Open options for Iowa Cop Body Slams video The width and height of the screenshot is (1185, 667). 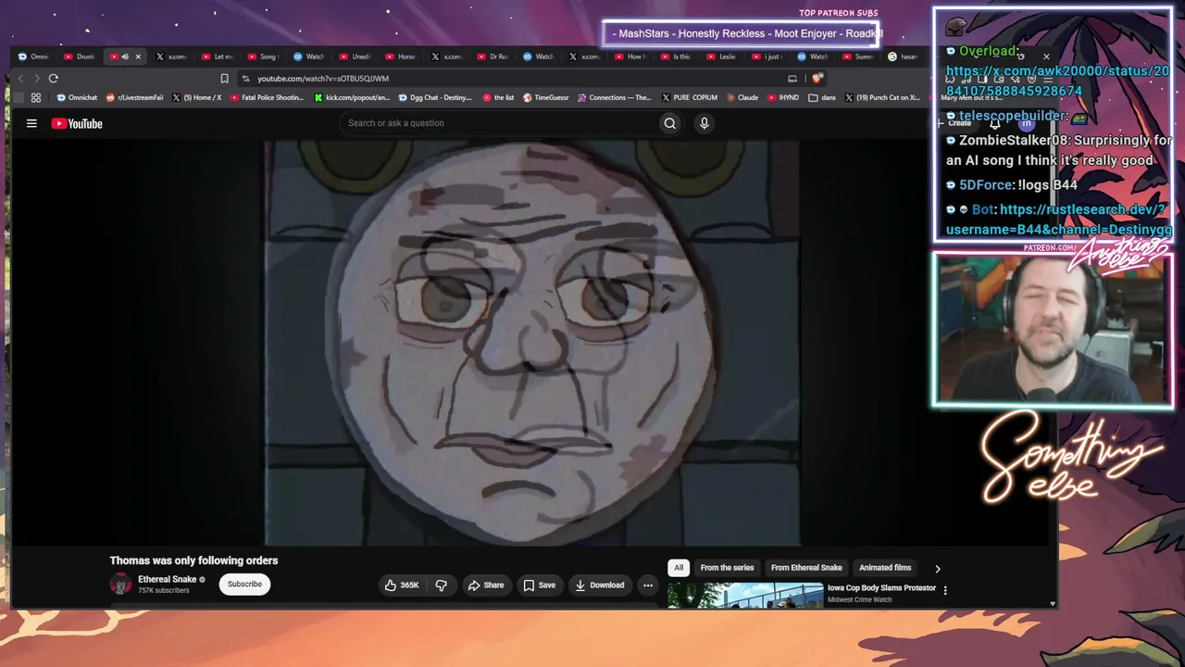(945, 590)
